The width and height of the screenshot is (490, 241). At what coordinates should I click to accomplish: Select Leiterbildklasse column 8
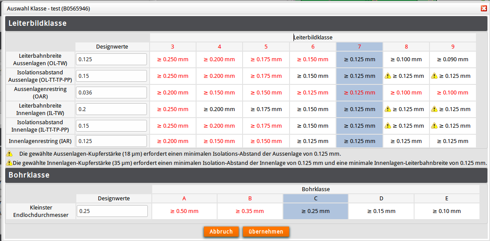[x=406, y=47]
